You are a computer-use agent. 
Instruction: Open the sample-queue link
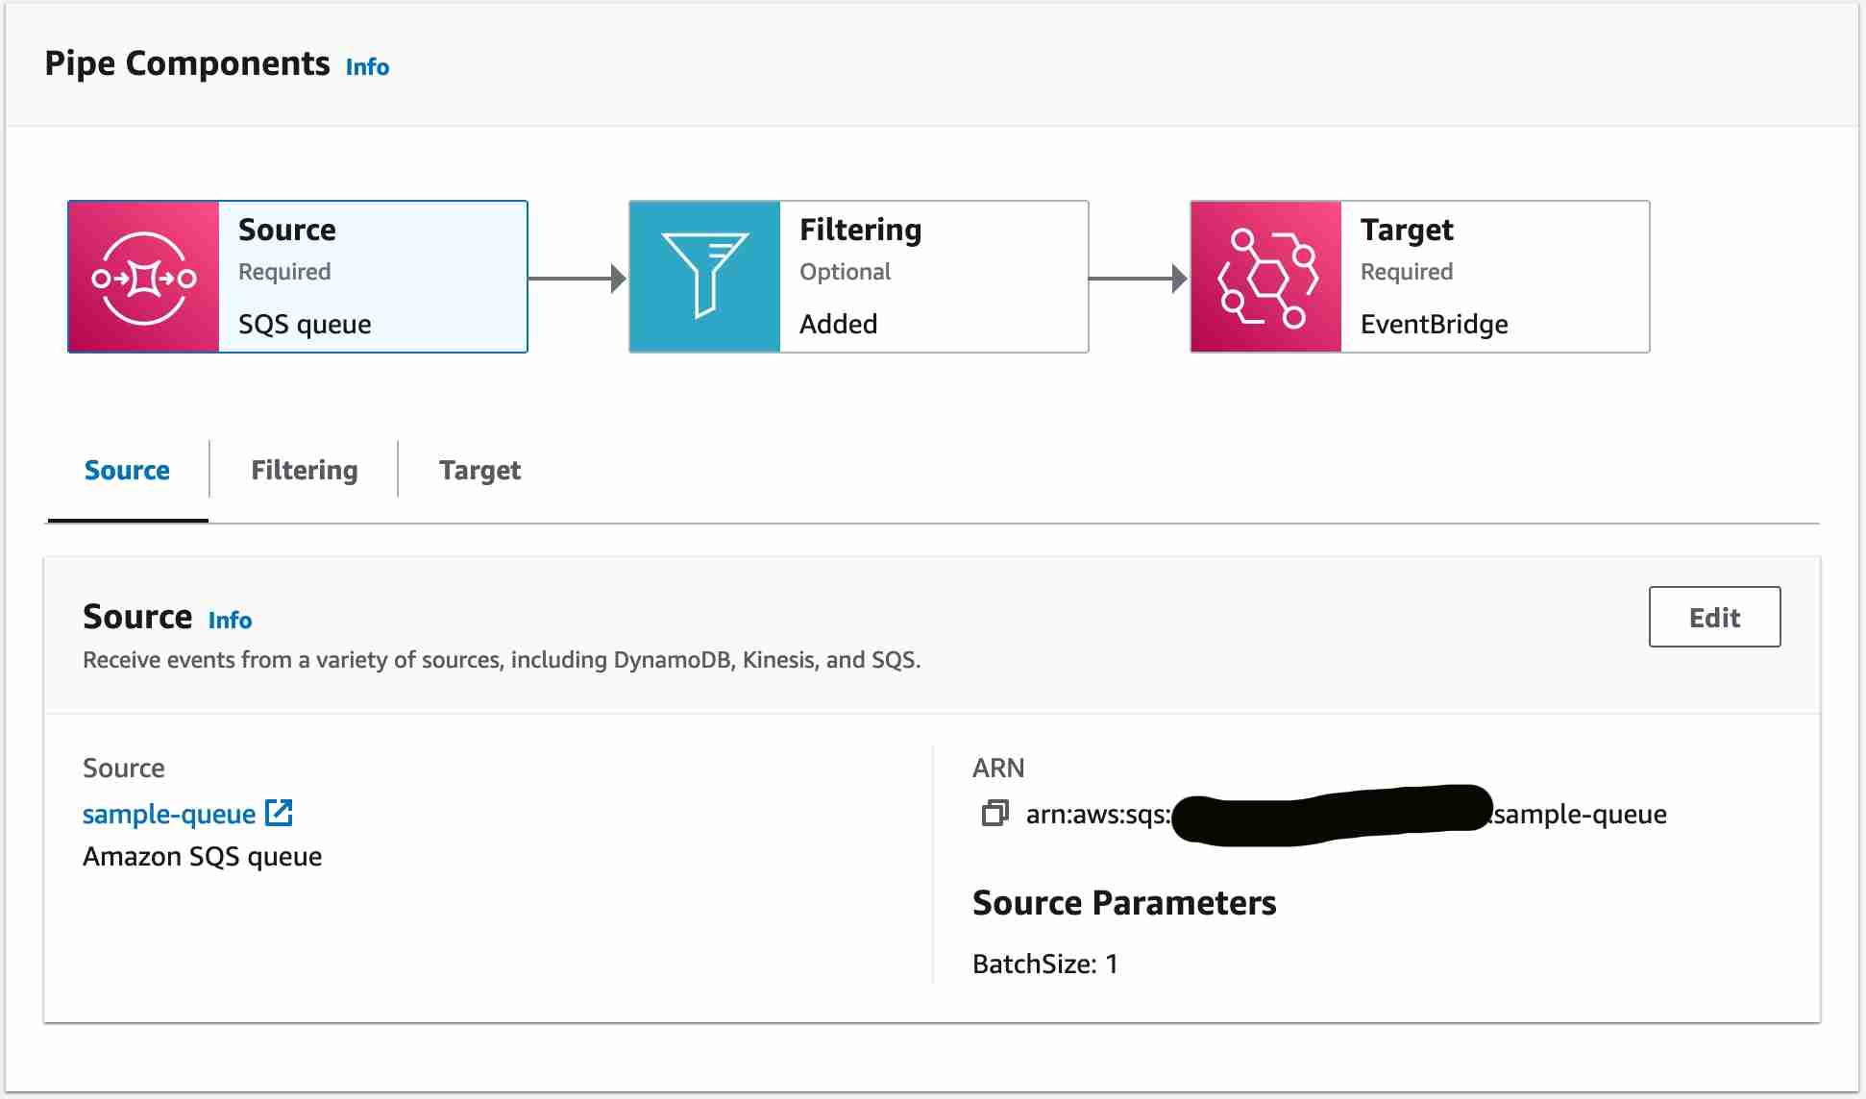point(169,814)
